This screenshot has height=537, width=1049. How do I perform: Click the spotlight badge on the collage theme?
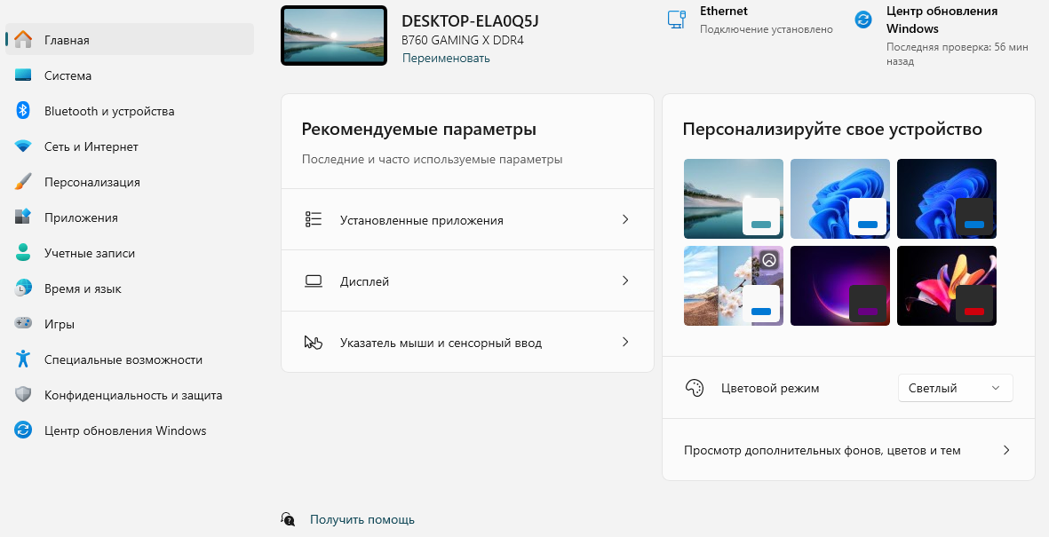(x=769, y=259)
